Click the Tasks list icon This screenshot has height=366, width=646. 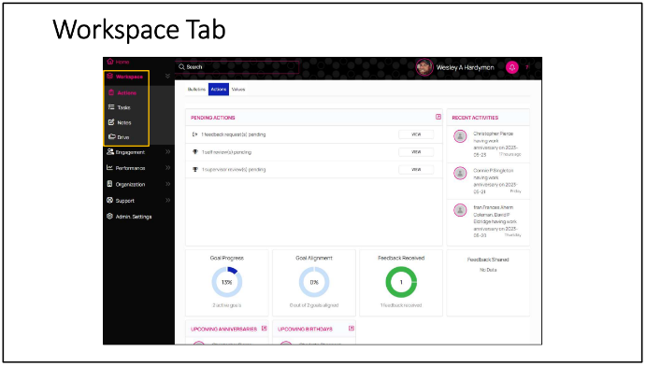pyautogui.click(x=111, y=107)
